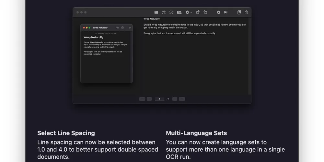This screenshot has height=162, width=324.
Task: Click the previous page navigation button
Action: coord(149,99)
